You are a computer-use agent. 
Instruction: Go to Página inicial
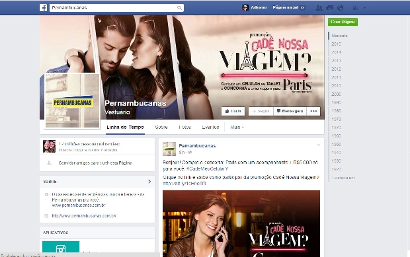click(285, 7)
